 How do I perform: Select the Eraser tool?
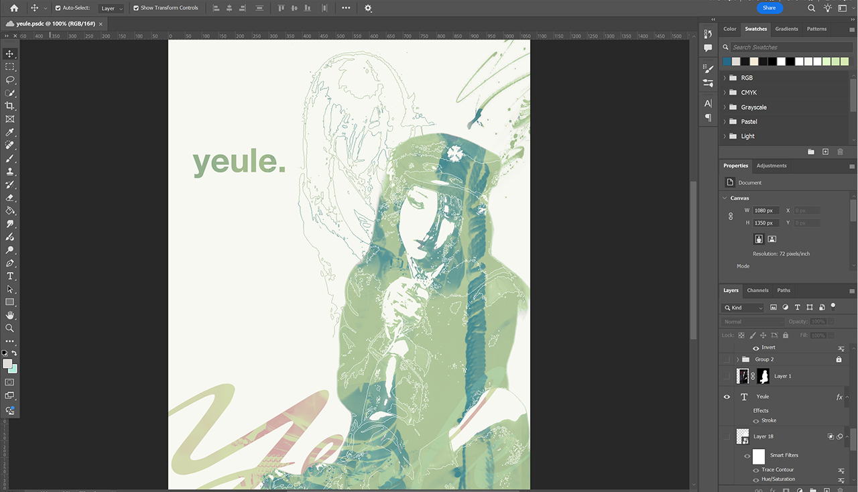point(10,198)
